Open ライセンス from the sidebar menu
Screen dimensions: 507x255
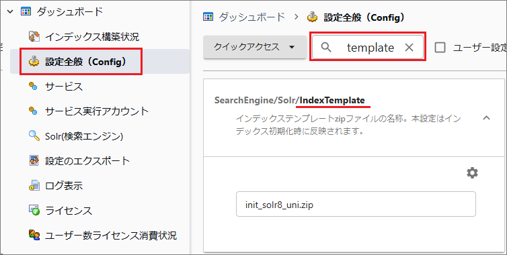click(x=69, y=211)
